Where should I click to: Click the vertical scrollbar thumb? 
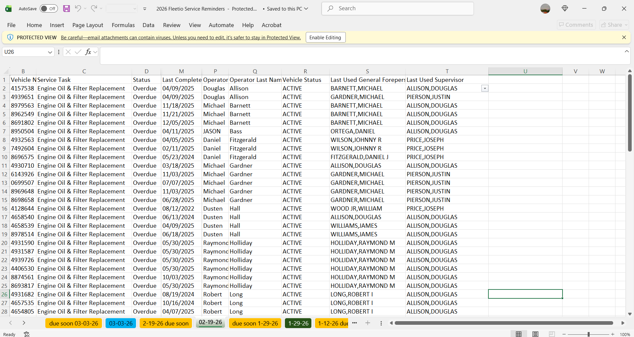pyautogui.click(x=630, y=113)
